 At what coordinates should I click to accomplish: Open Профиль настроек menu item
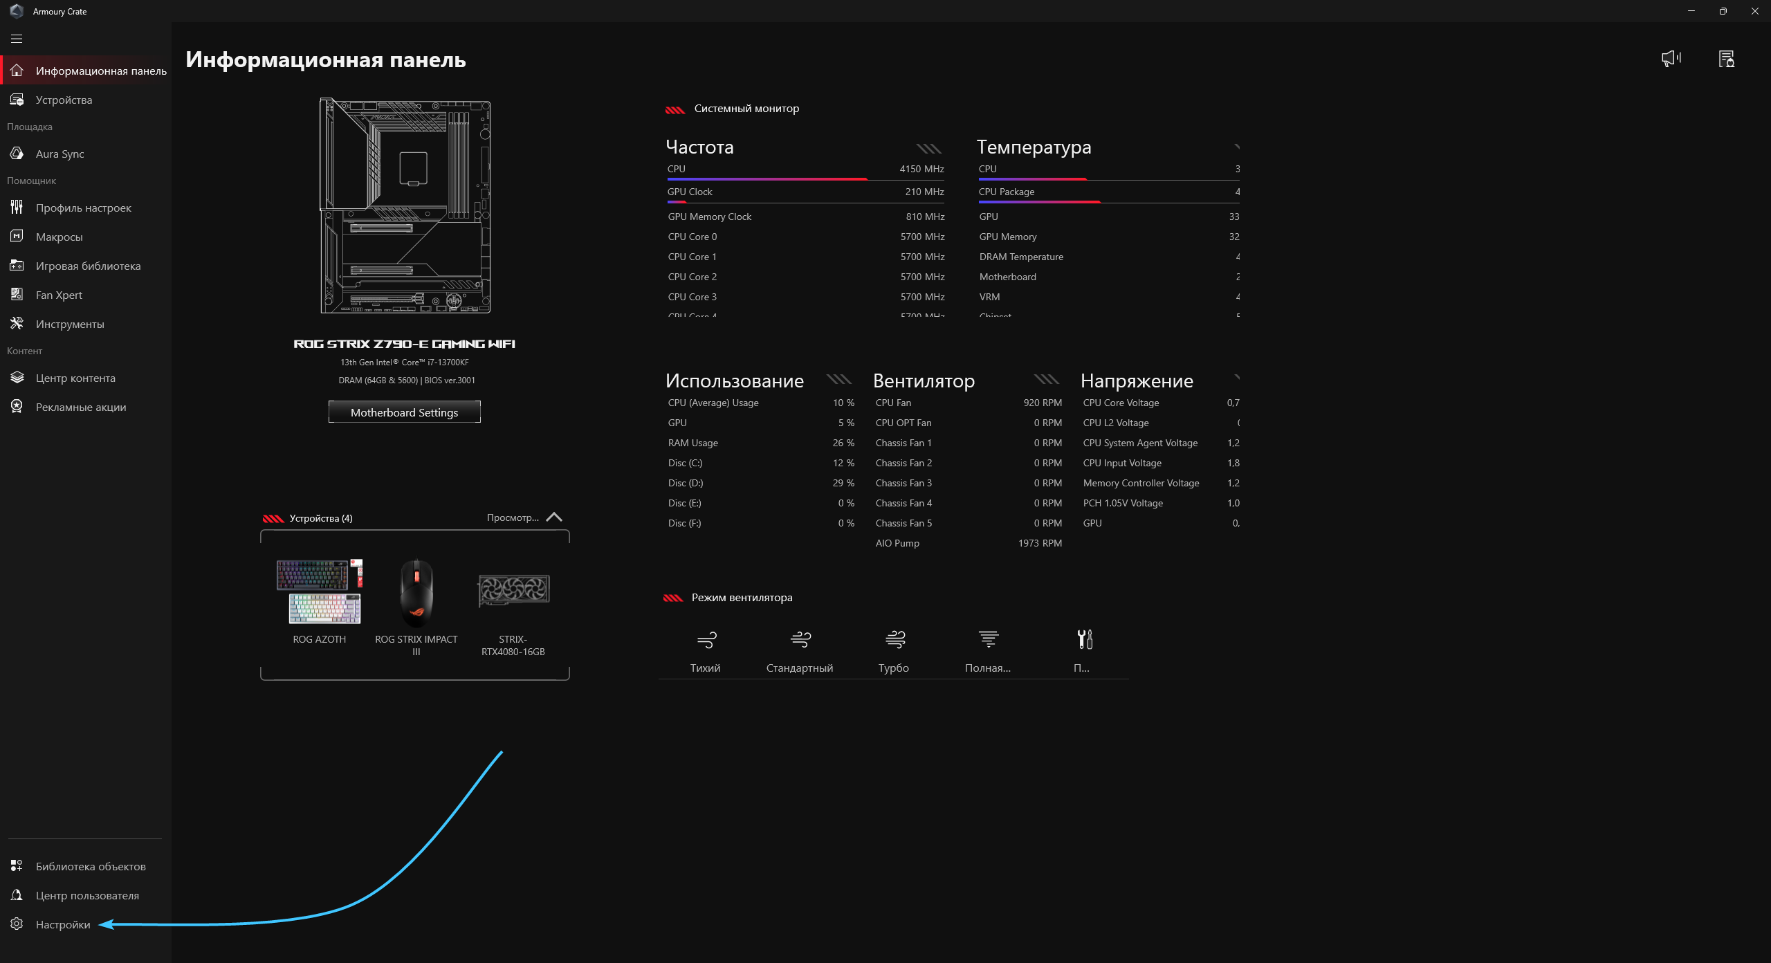coord(86,208)
